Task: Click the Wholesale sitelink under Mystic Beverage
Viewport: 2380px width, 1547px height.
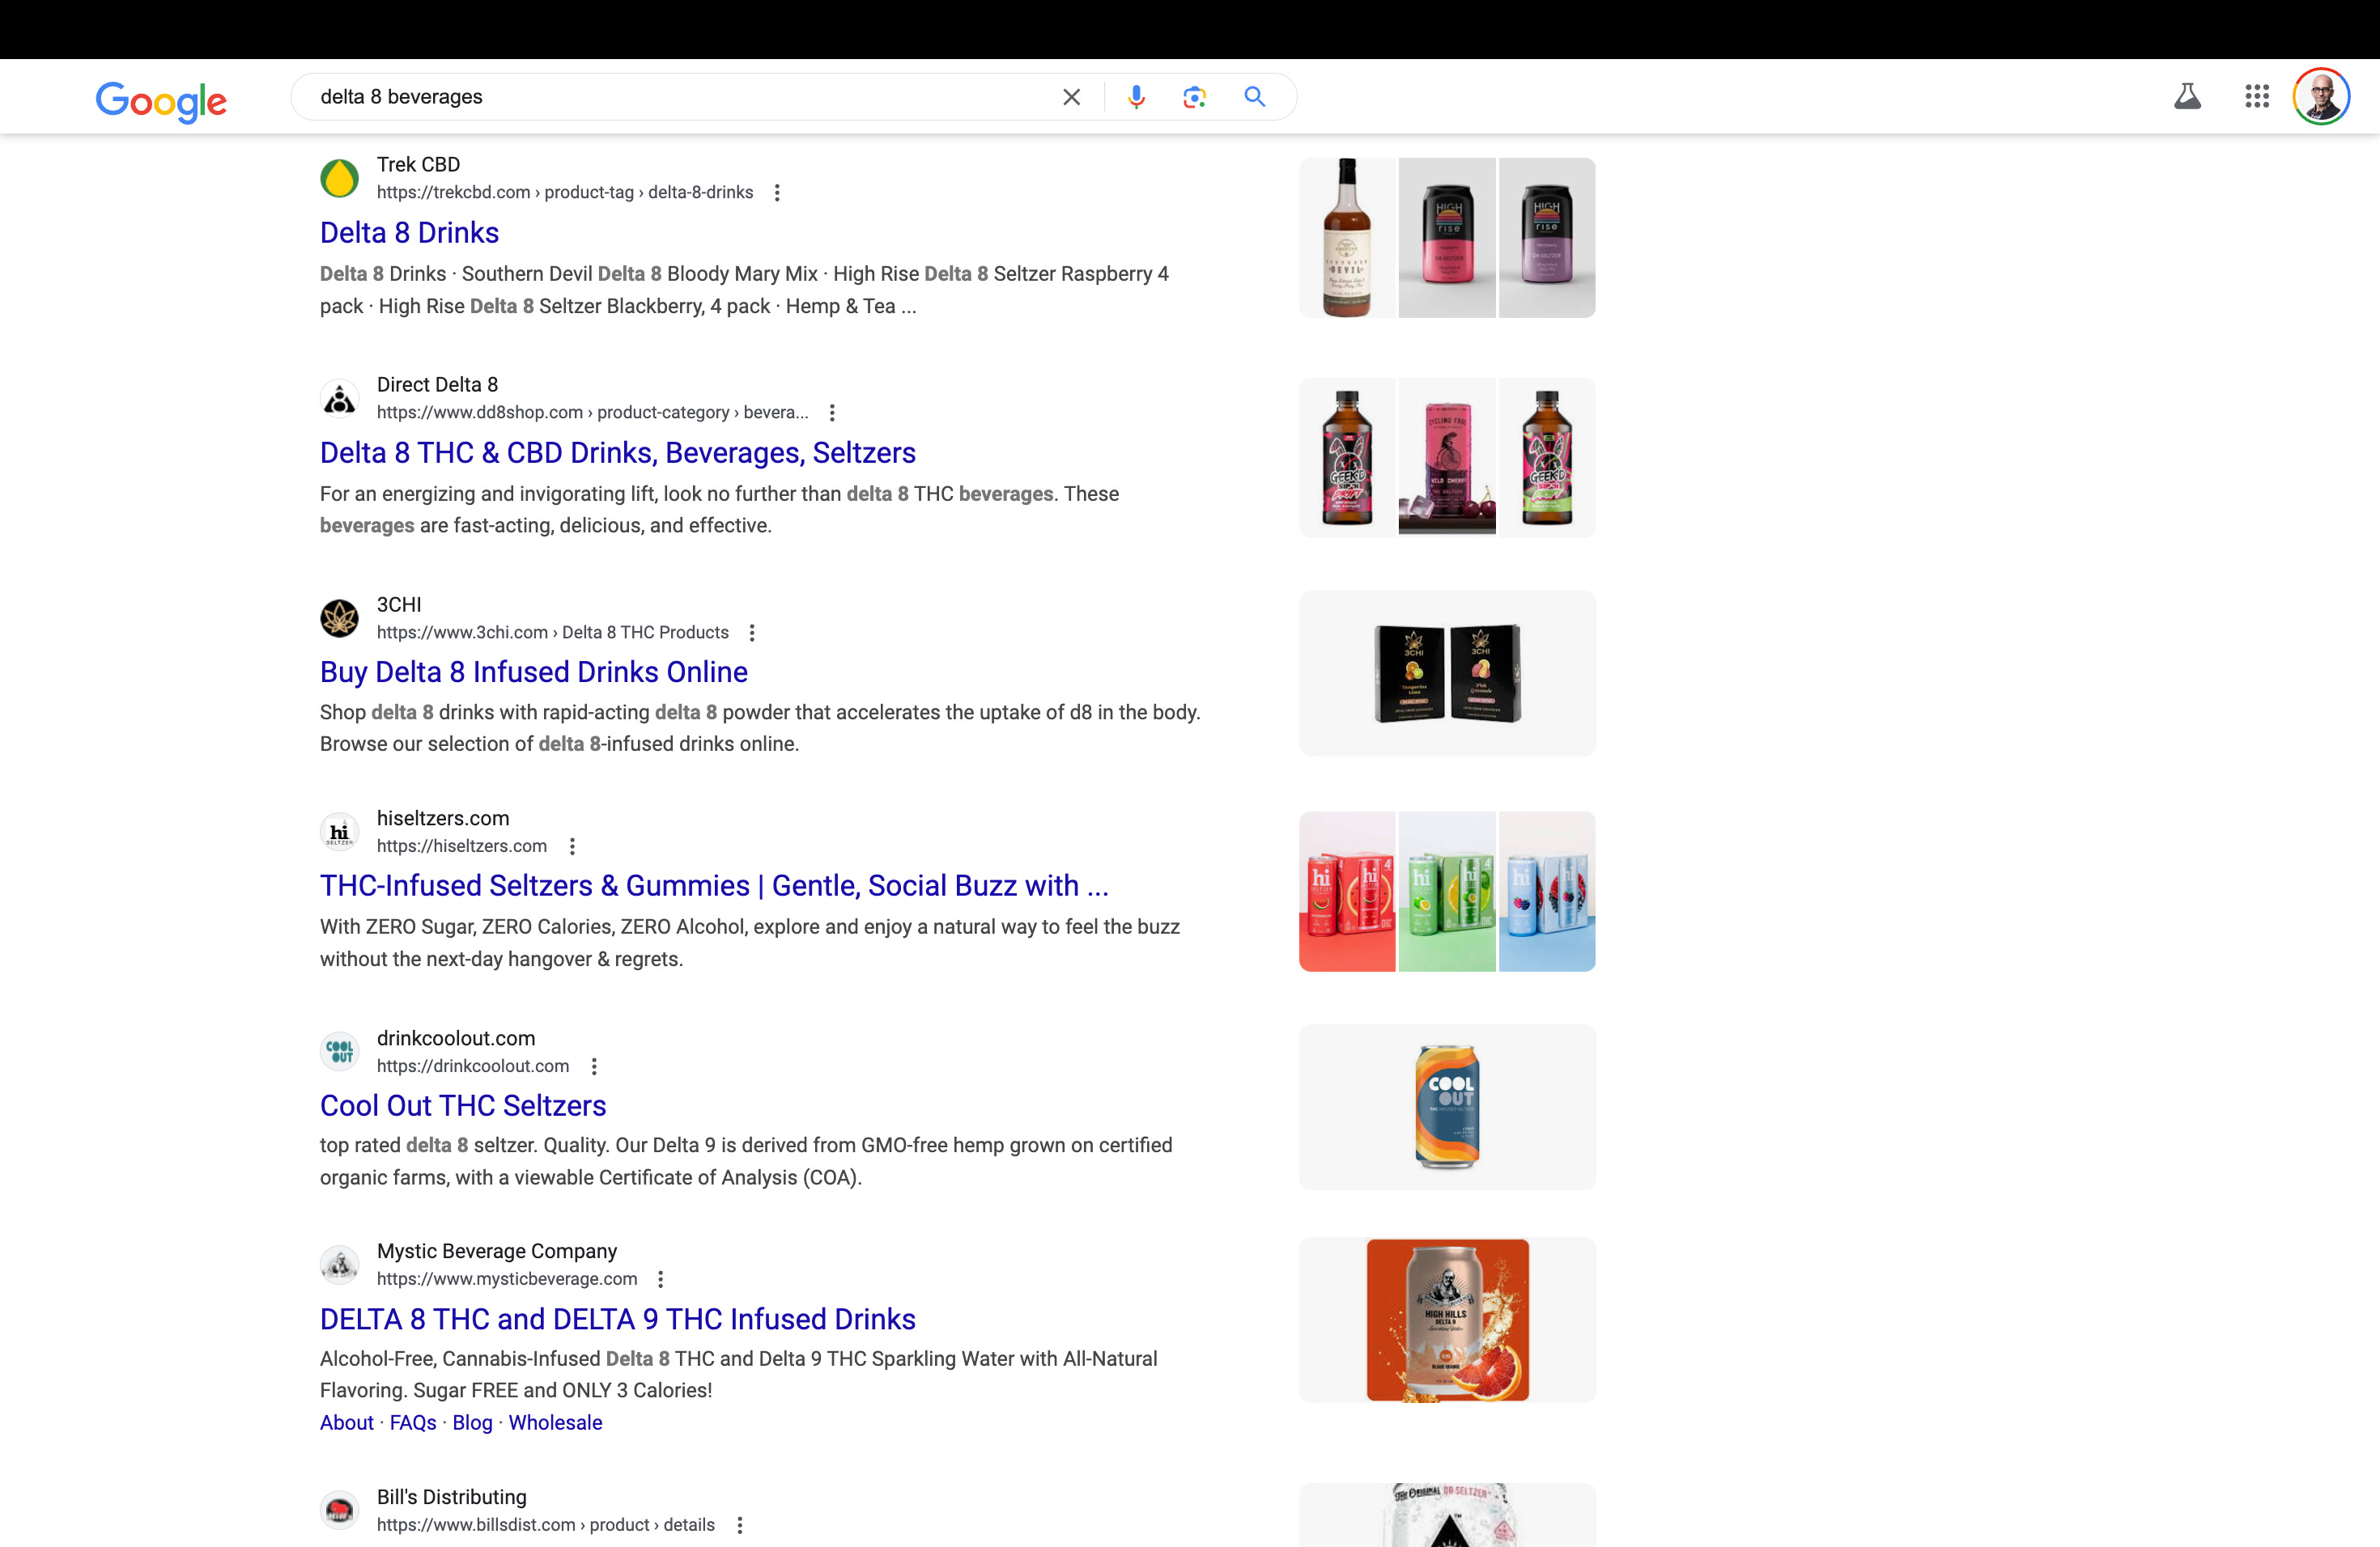Action: coord(555,1422)
